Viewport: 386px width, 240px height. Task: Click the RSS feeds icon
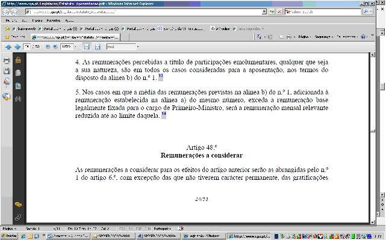coord(270,37)
